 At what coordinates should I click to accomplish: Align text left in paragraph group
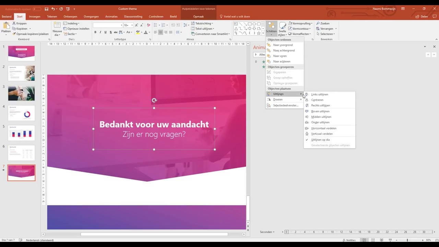tap(155, 32)
